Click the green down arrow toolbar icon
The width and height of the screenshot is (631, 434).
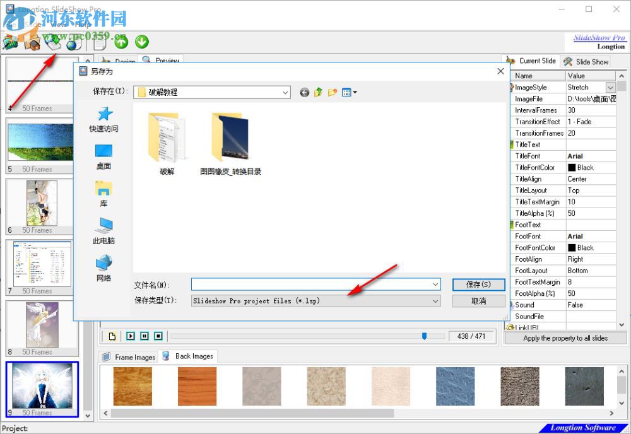pyautogui.click(x=141, y=42)
